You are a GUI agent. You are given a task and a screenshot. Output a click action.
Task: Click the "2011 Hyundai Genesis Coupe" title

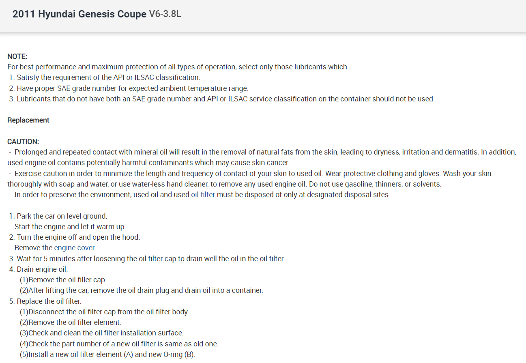point(79,14)
